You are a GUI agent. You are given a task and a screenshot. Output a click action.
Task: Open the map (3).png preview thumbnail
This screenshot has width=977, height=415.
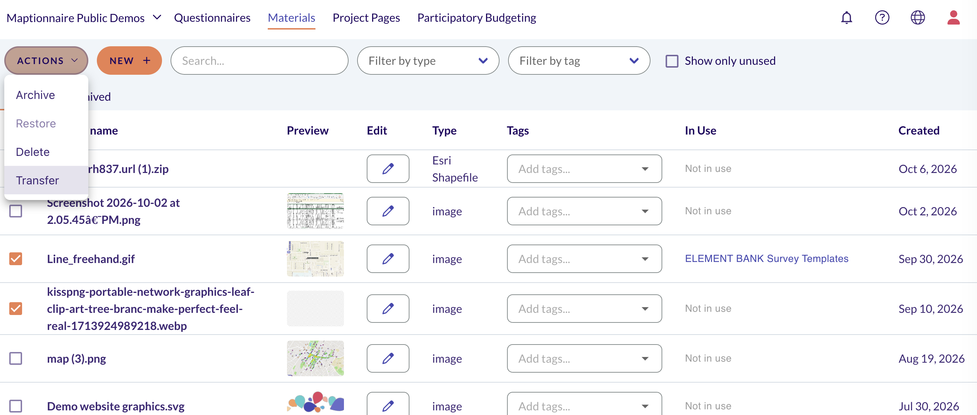click(315, 358)
